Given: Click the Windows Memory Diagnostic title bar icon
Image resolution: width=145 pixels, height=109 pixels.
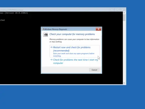Looking at the screenshot, I should pos(43,29).
